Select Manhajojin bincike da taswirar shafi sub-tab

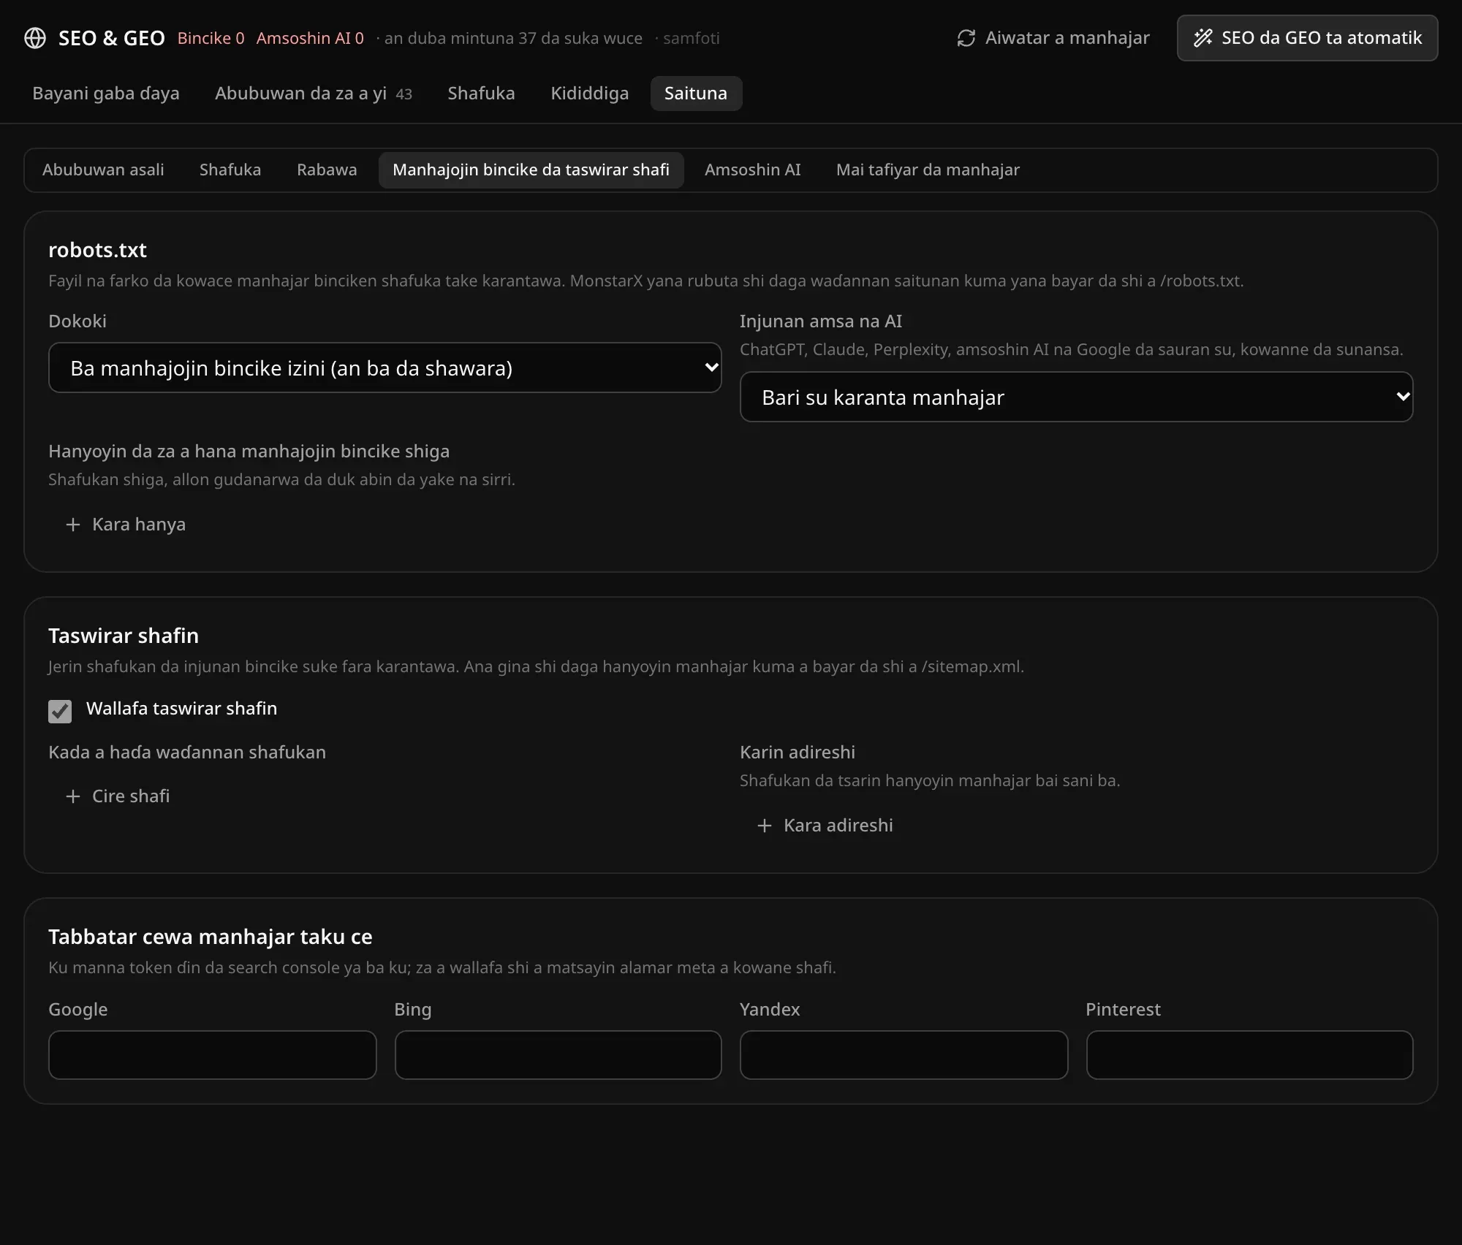pyautogui.click(x=531, y=170)
